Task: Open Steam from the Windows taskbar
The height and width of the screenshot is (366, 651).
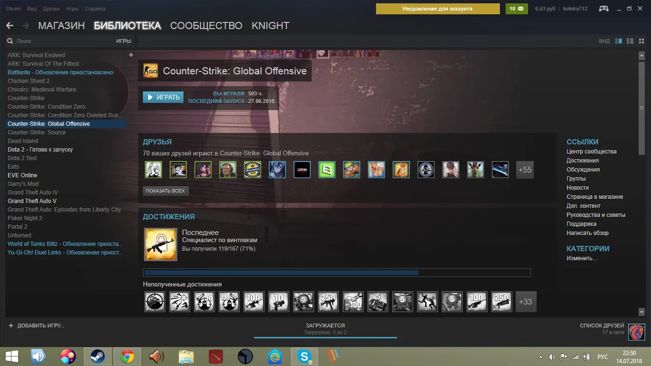Action: 98,356
